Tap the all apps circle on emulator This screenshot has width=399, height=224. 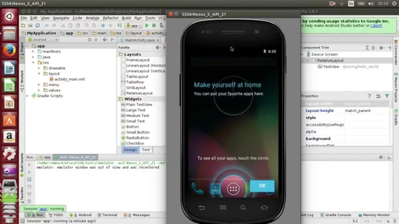tap(233, 189)
